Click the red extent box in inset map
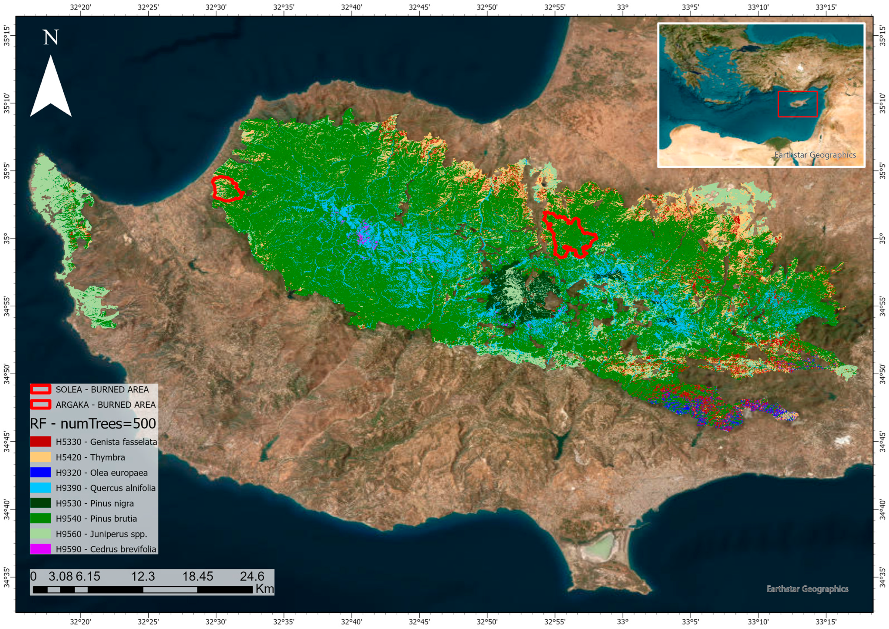The width and height of the screenshot is (889, 629). point(797,104)
